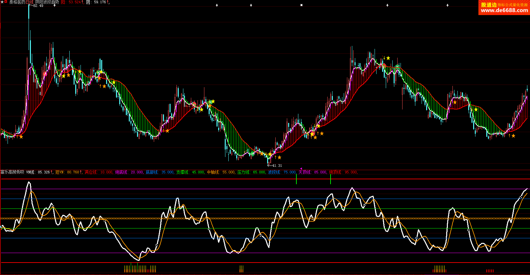Click the last orange star at far right
Viewport: 530px width, 275px height.
point(513,136)
